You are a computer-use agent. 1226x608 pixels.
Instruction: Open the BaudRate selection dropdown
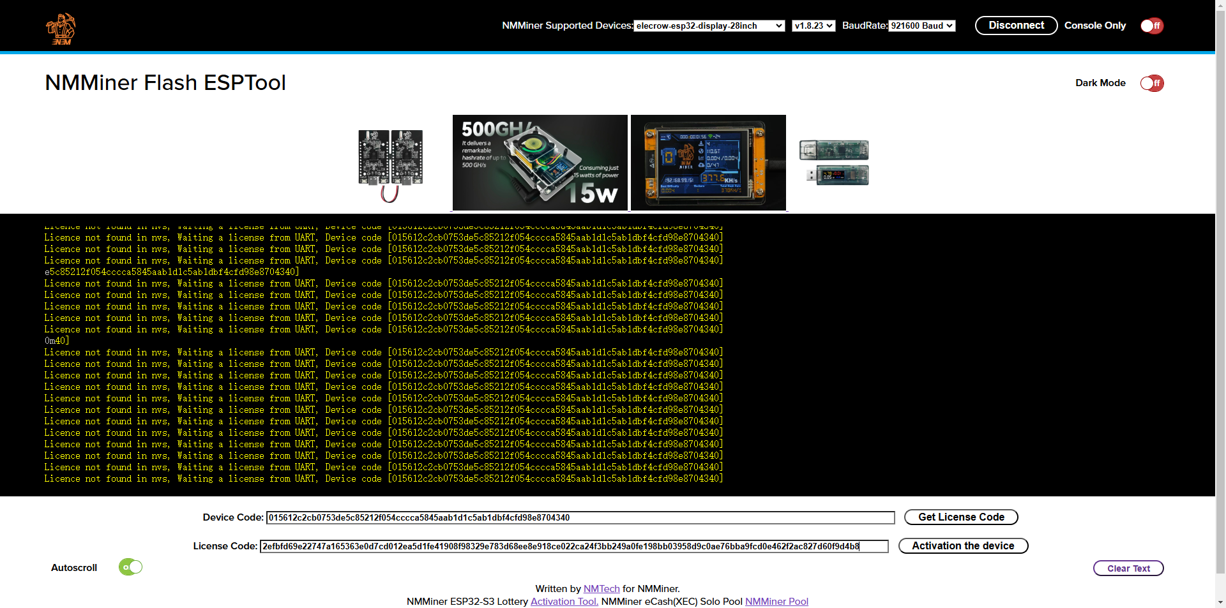[x=922, y=26]
